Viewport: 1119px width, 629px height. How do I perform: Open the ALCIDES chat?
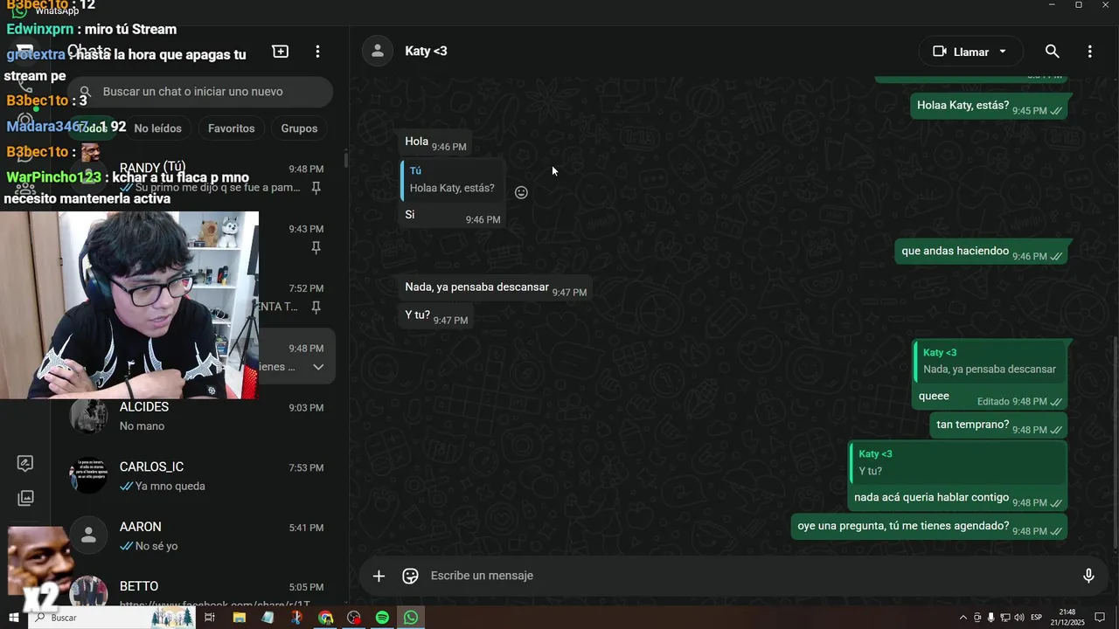pos(198,417)
